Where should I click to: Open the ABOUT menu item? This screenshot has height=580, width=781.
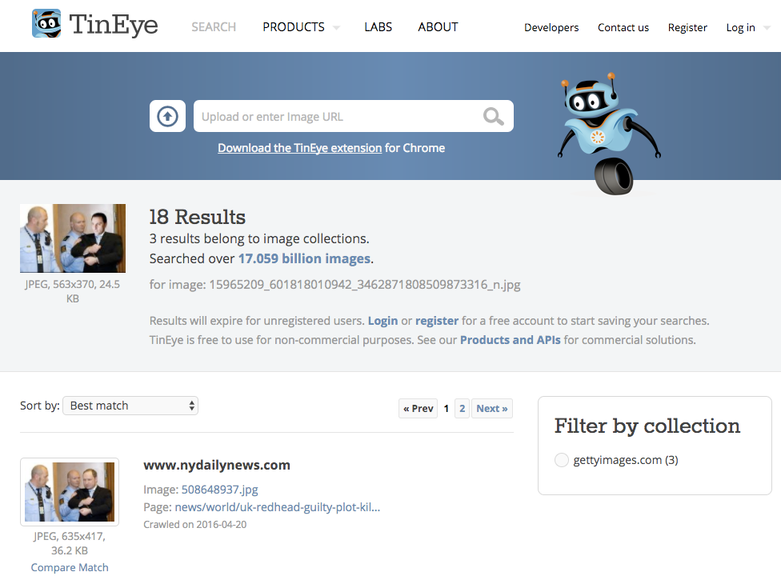(438, 27)
